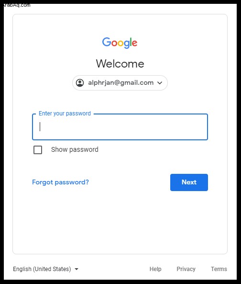This screenshot has width=241, height=284.
Task: Tick the Show password checkbox
Action: click(38, 150)
